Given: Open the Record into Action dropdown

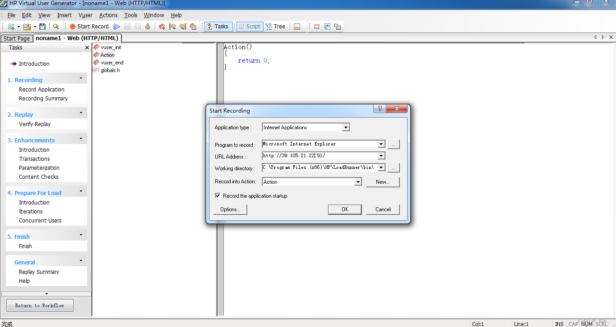Looking at the screenshot, I should pyautogui.click(x=358, y=182).
